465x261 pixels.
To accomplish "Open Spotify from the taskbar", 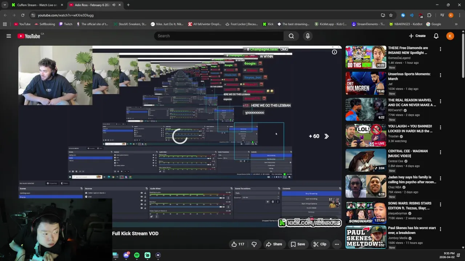I will pos(137,255).
